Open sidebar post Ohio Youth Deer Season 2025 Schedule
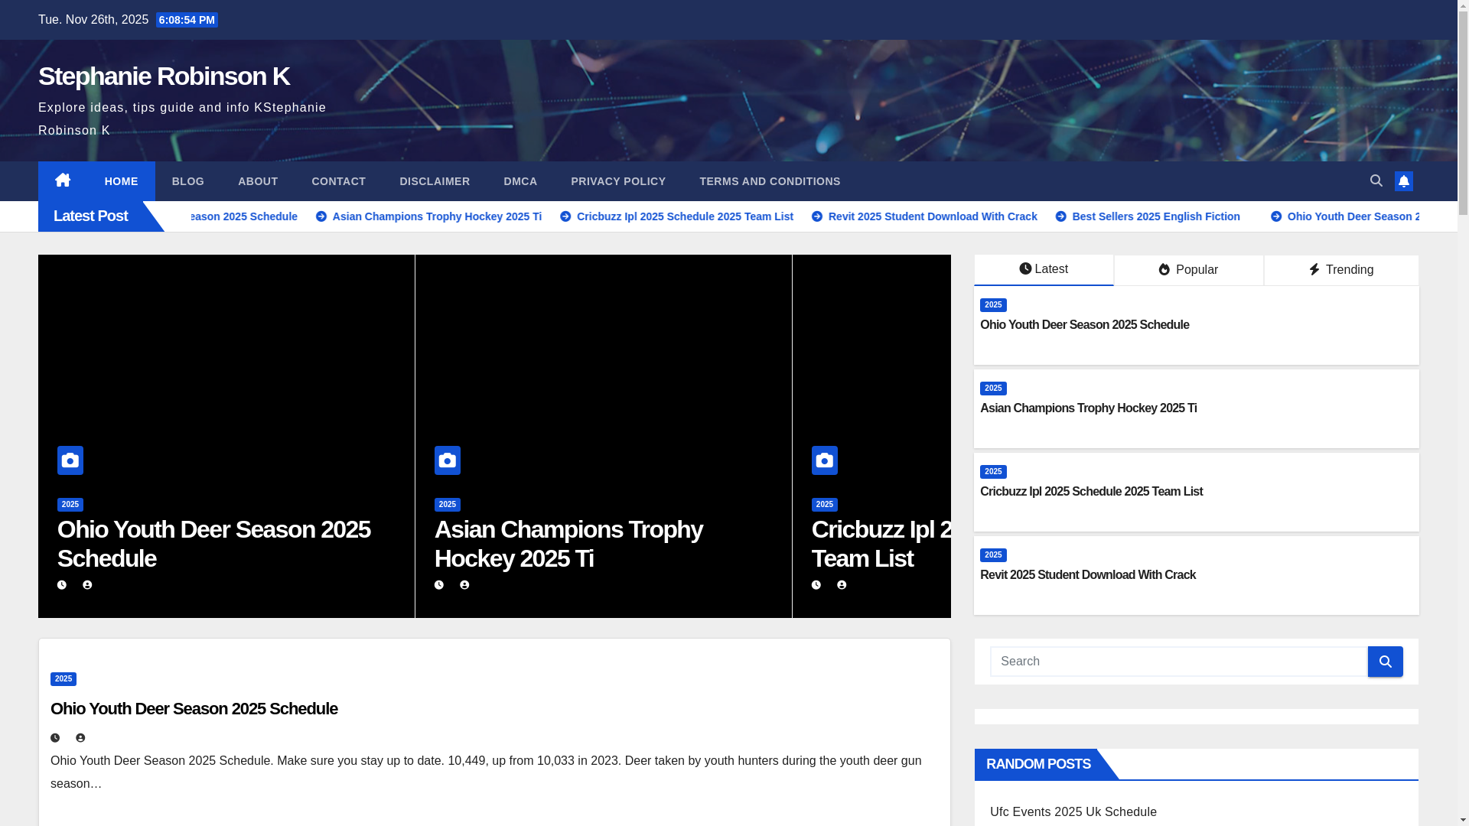This screenshot has height=826, width=1469. tap(1084, 325)
